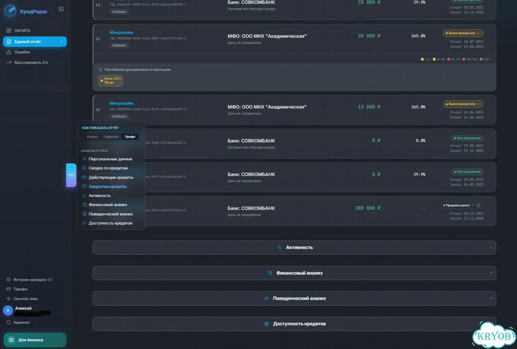Jump to Действующие кредиты section

coord(111,177)
